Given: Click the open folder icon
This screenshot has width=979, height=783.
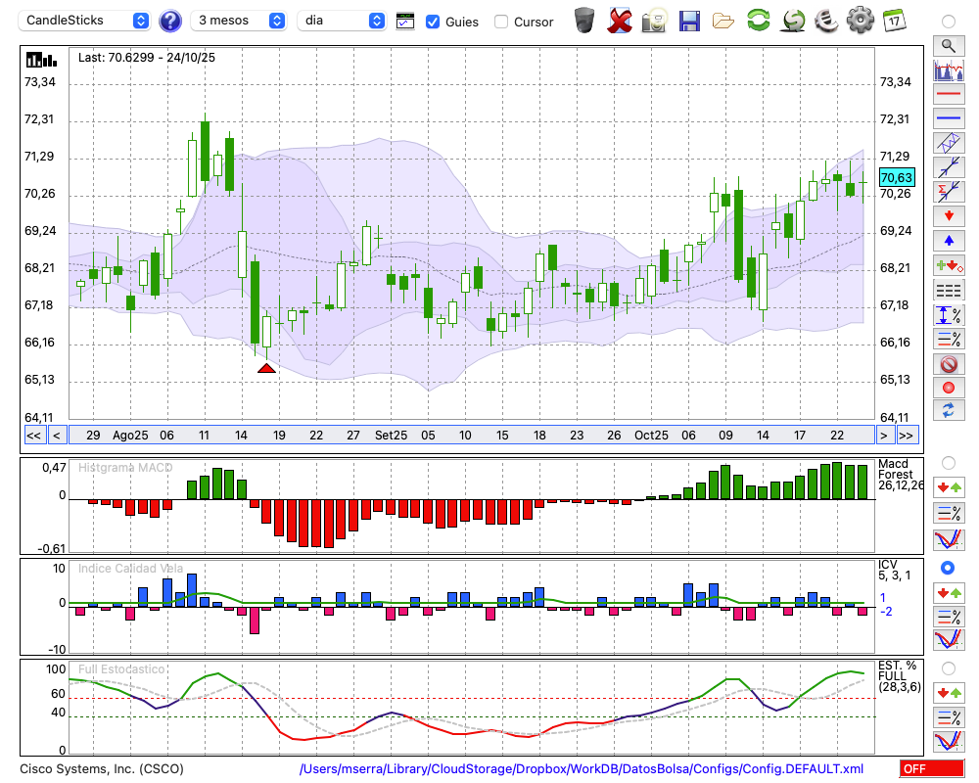Looking at the screenshot, I should 723,22.
